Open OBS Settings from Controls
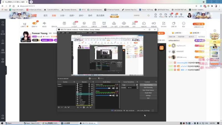 pos(148,96)
